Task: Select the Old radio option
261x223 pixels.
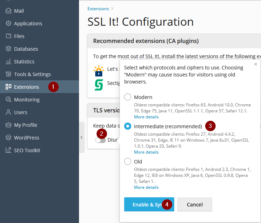Action: click(x=128, y=161)
